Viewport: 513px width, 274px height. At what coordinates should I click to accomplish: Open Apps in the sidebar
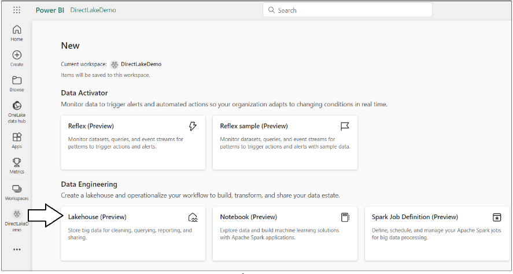[x=17, y=140]
